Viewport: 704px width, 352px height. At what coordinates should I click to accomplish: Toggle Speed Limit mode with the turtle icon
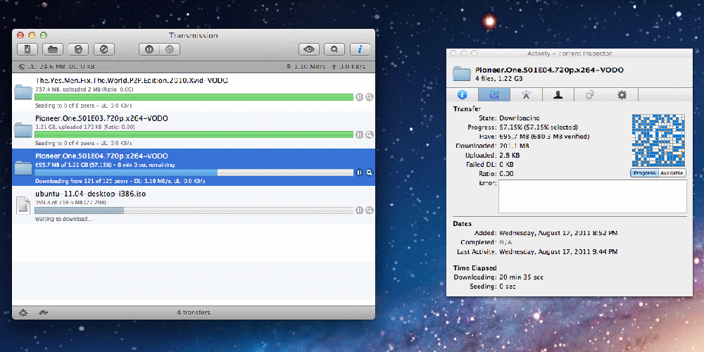[43, 313]
